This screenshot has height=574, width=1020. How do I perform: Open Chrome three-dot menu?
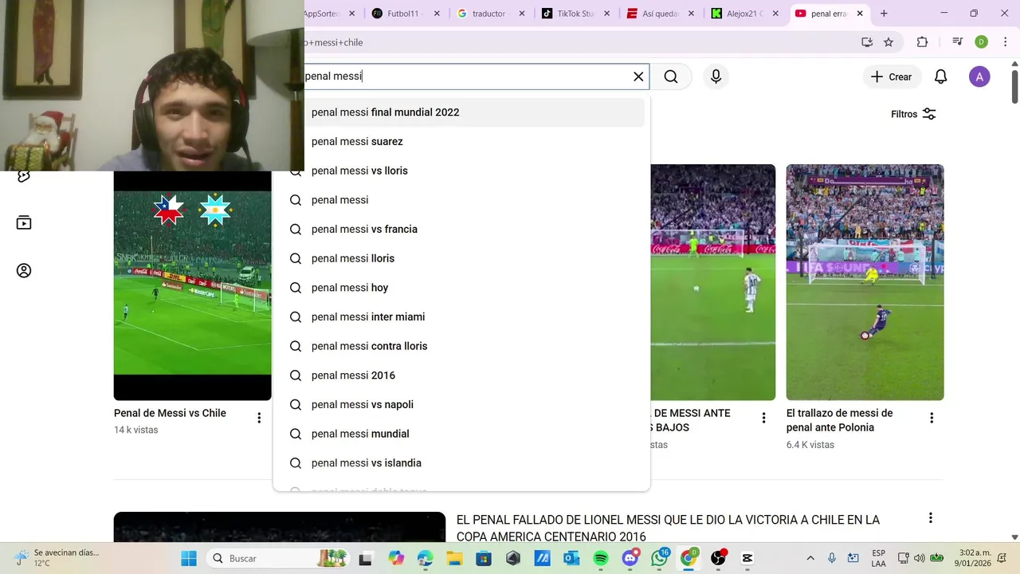click(1004, 42)
